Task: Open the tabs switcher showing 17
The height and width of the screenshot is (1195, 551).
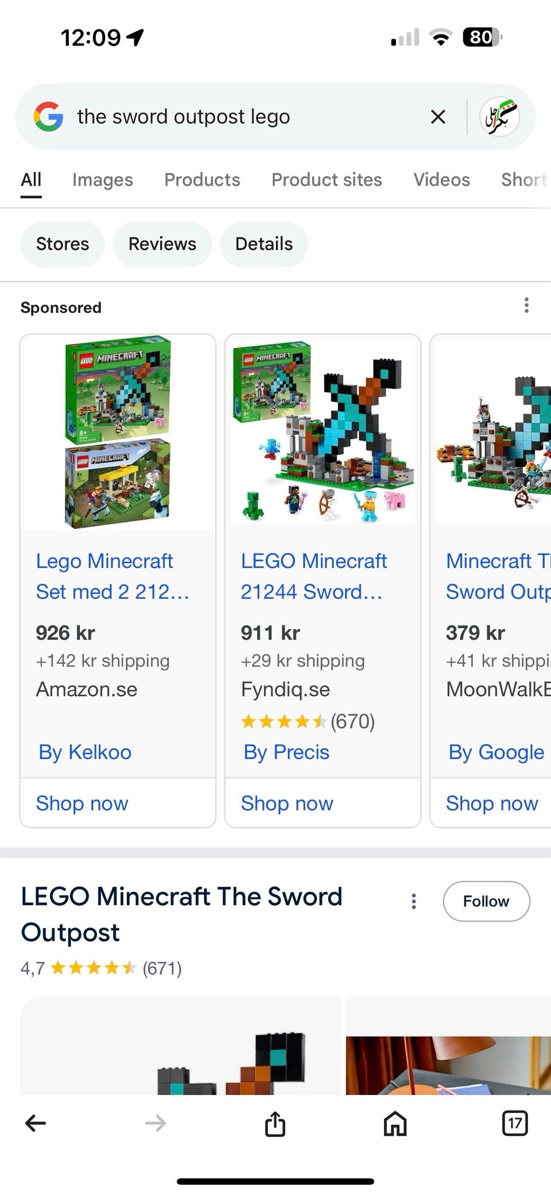Action: [515, 1123]
